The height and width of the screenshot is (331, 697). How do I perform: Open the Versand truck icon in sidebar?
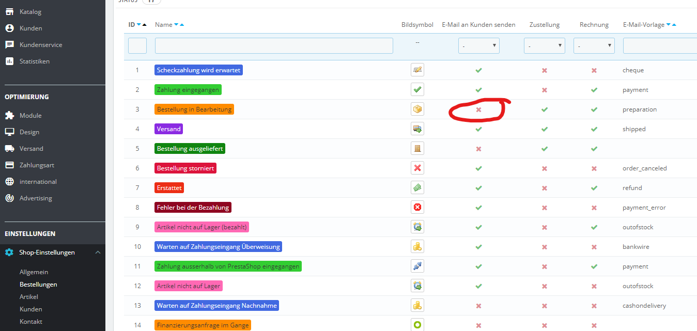(x=9, y=149)
